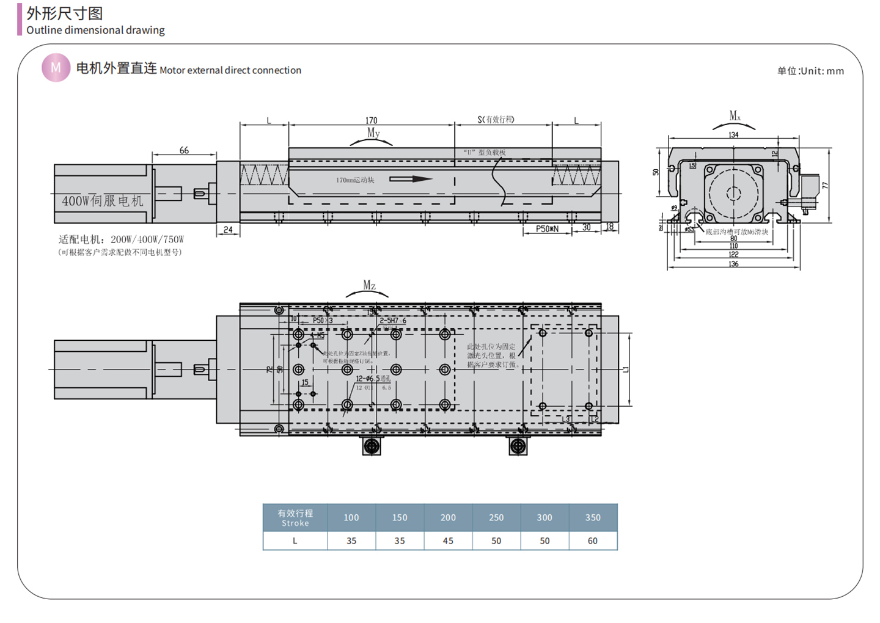The image size is (880, 623).
Task: Click the 单位:Unit: mm label
Action: click(810, 71)
